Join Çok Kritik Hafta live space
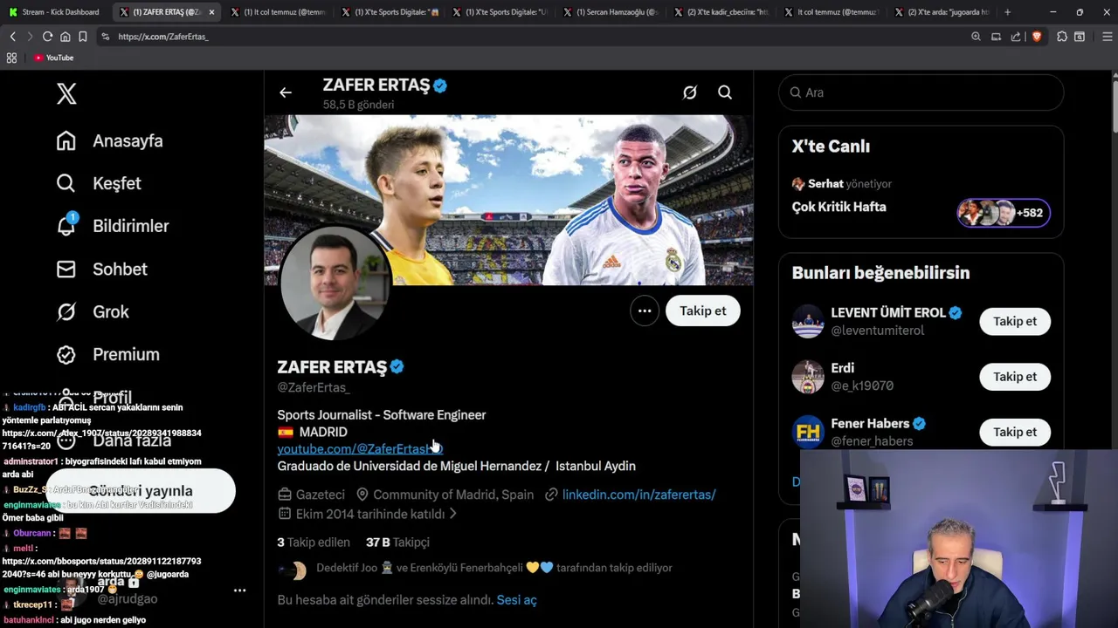 [x=838, y=207]
